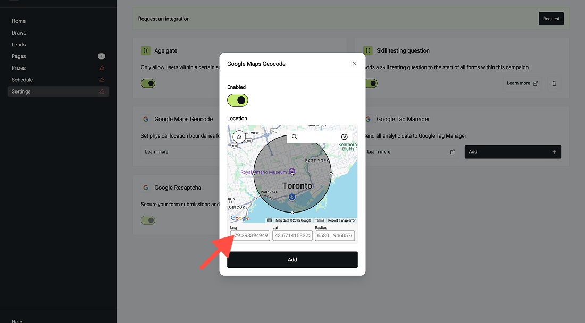Toggle the Age gate switch
Image resolution: width=585 pixels, height=323 pixels.
(x=148, y=83)
